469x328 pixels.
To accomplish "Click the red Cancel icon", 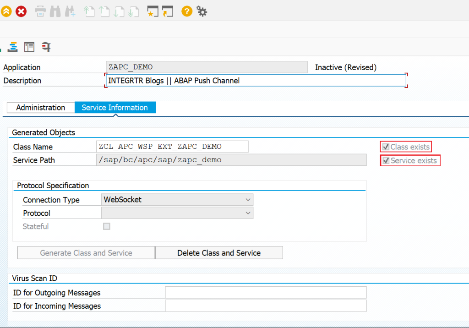I will coord(21,11).
